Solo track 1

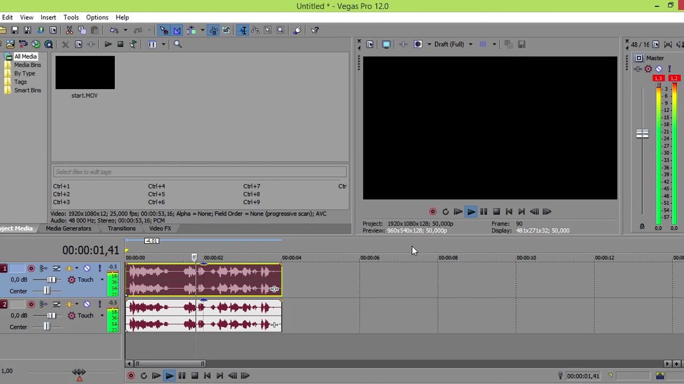tap(99, 268)
